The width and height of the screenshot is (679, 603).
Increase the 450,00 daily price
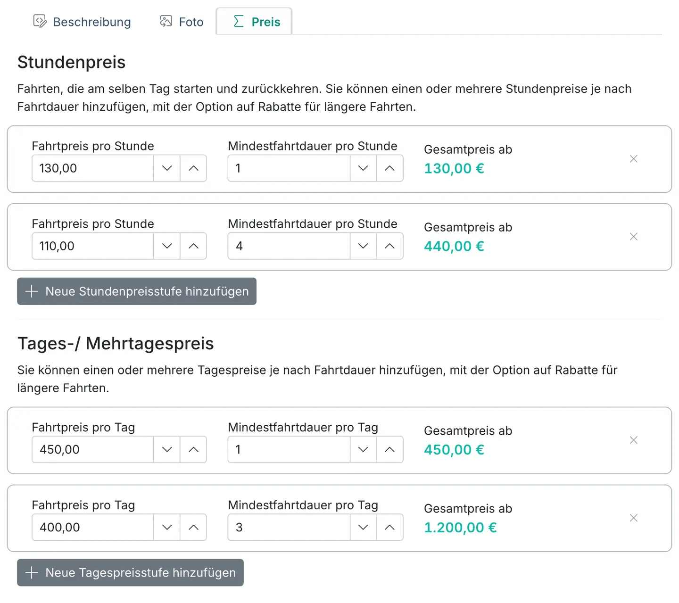pyautogui.click(x=193, y=450)
